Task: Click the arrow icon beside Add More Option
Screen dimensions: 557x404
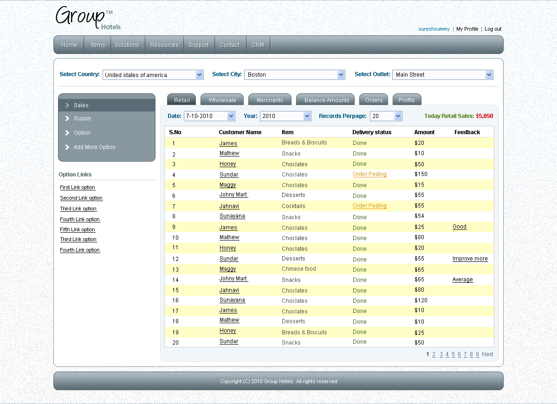Action: tap(67, 147)
